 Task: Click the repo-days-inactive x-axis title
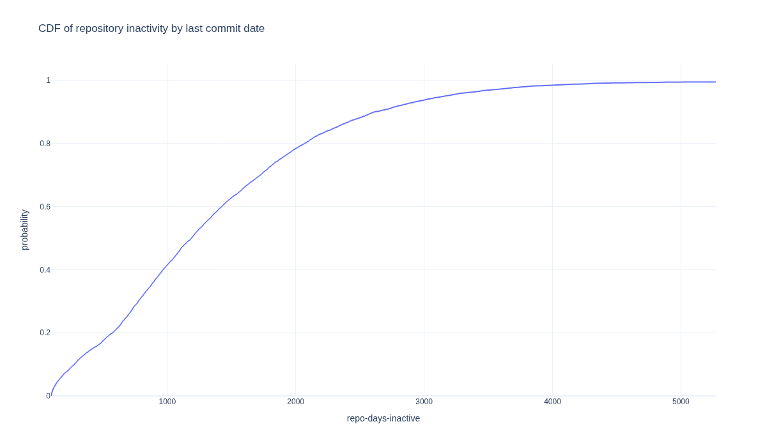click(383, 418)
